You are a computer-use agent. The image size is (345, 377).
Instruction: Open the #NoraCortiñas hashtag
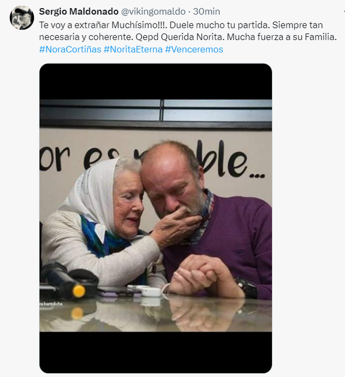70,49
